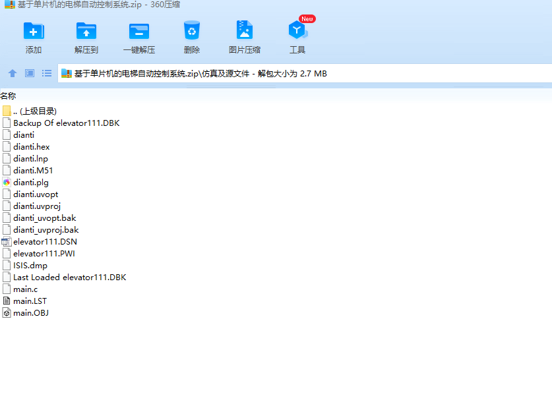
Task: Click the archive icon in the path bar
Action: coord(67,73)
